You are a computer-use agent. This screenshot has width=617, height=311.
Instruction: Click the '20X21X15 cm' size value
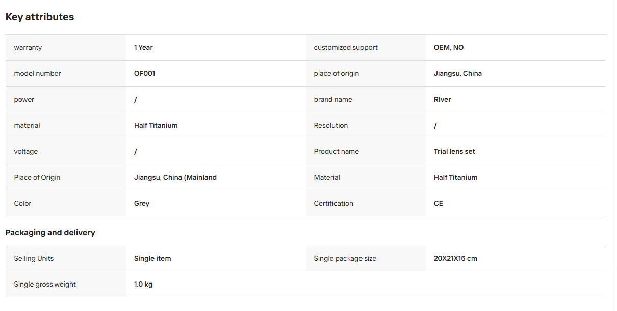455,258
